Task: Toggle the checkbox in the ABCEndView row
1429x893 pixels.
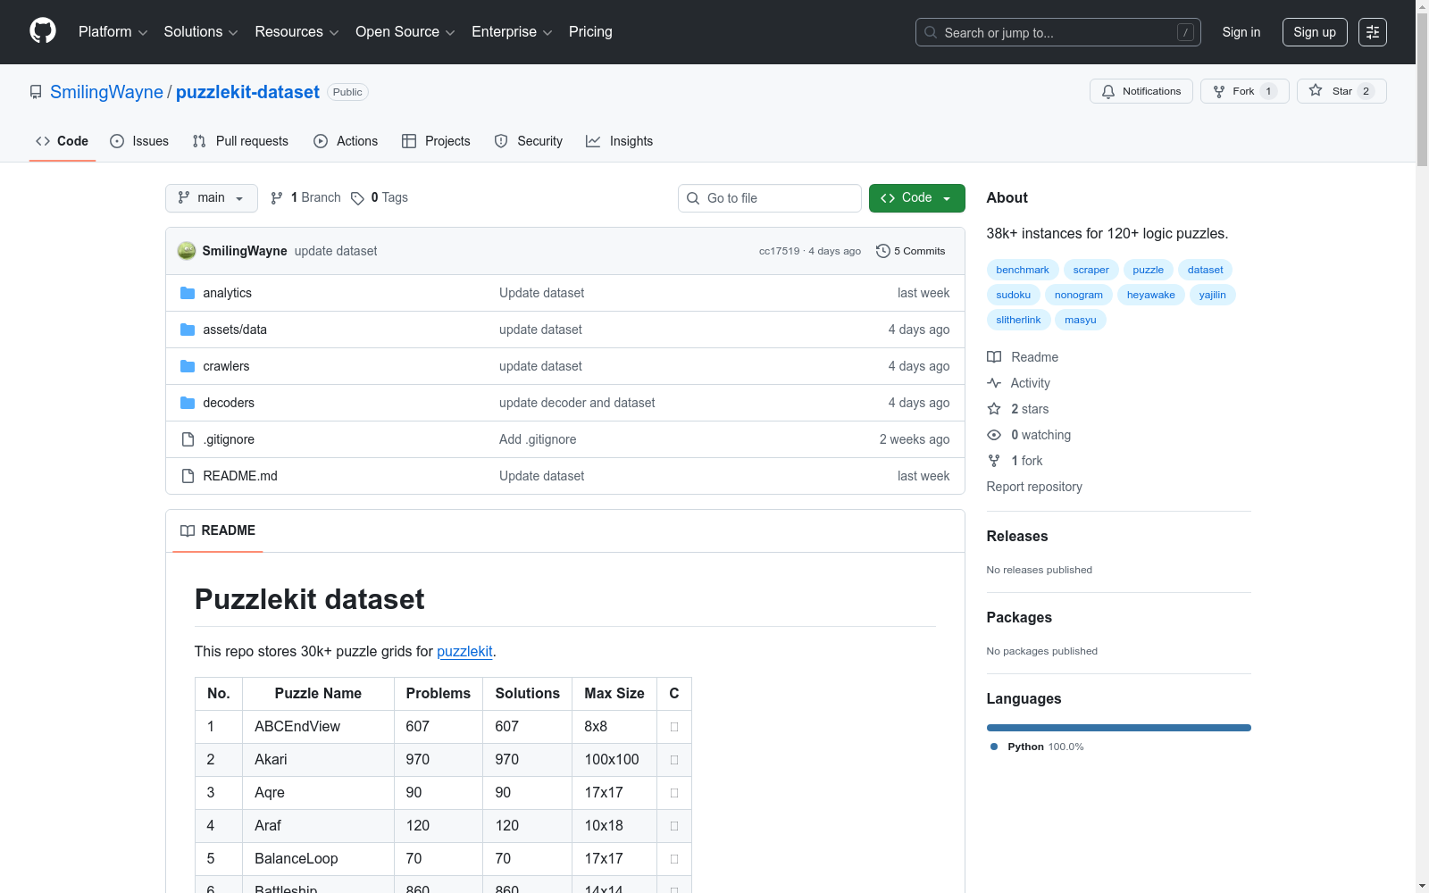Action: [x=674, y=727]
